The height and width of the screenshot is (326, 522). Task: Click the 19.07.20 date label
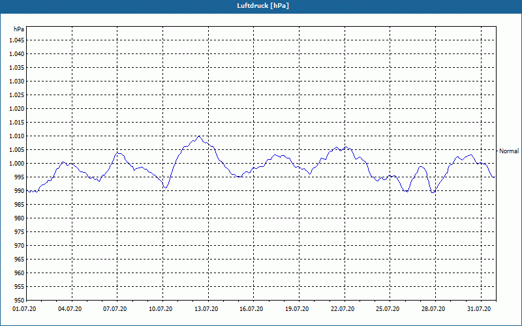[297, 309]
